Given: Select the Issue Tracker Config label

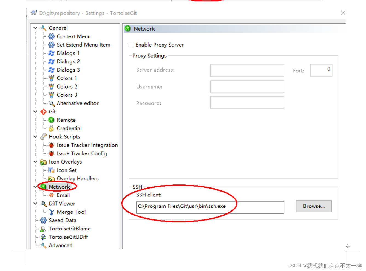Looking at the screenshot, I should click(82, 153).
